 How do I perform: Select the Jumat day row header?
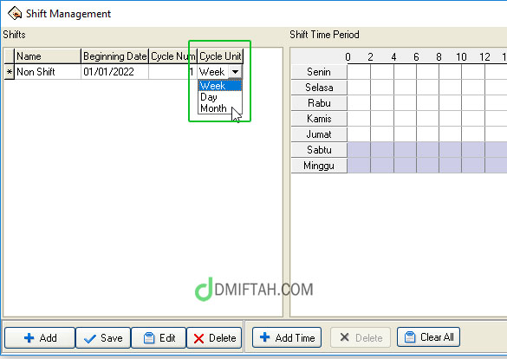[319, 134]
